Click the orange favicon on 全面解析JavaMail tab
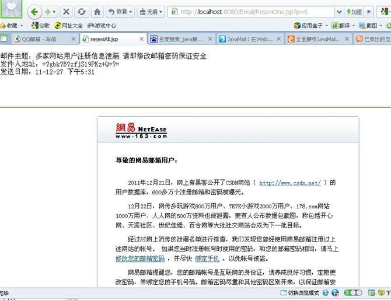Viewport: 391px width, 300px height. click(x=291, y=39)
